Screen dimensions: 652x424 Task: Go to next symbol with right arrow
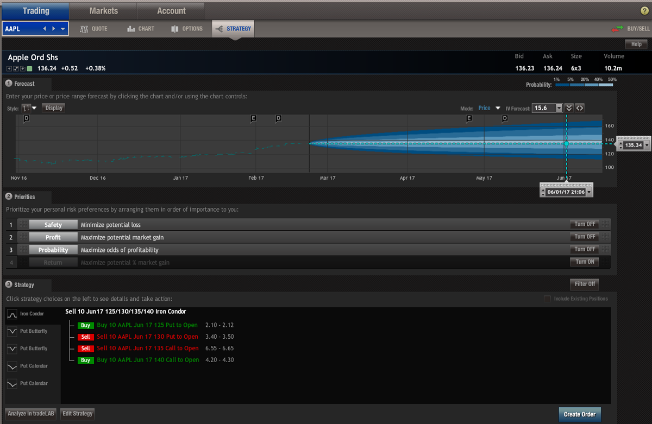[53, 29]
